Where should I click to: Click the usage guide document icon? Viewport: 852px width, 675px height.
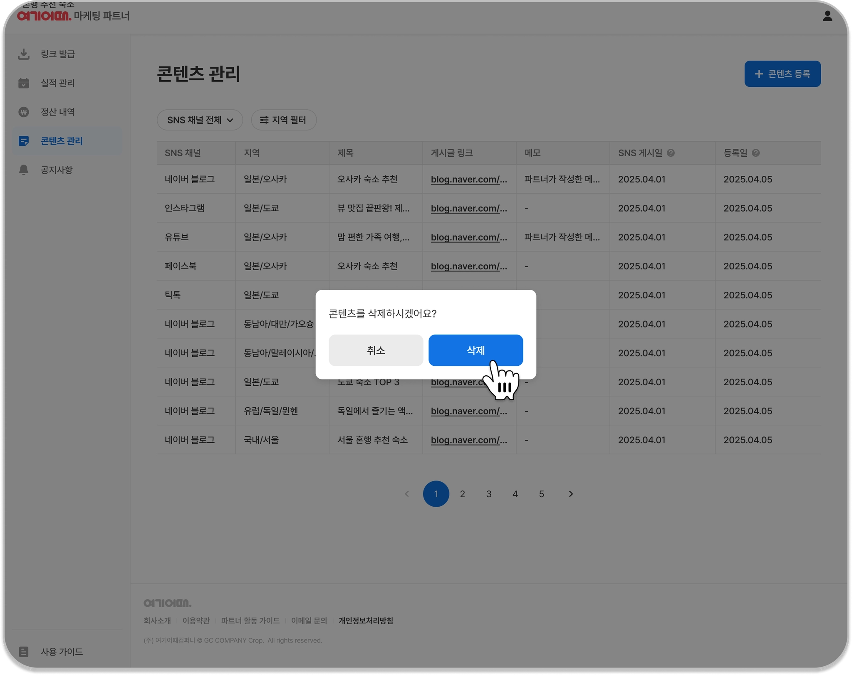pyautogui.click(x=24, y=652)
